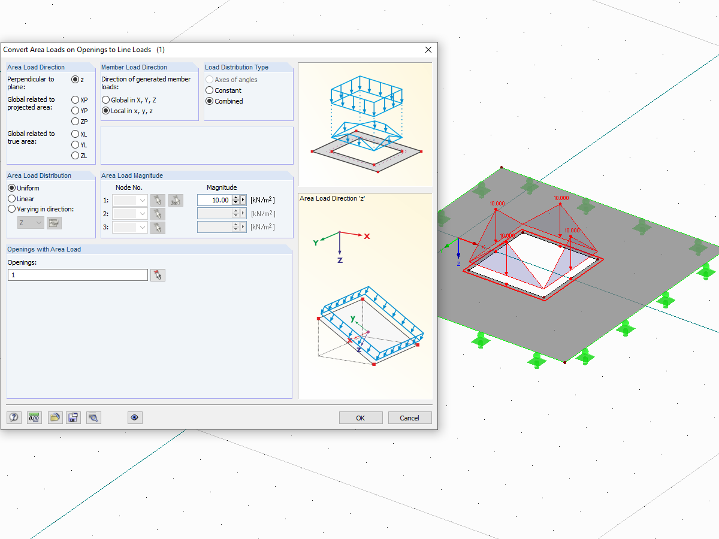
Task: Click the details search icon at dialog bottom
Action: 93,417
